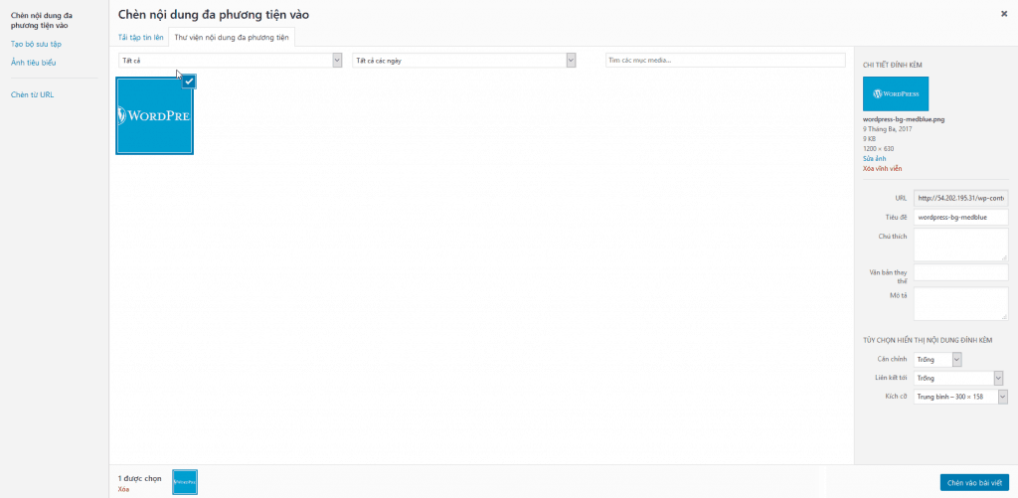1018x498 pixels.
Task: Focus the Tìm các mục media search field
Action: click(726, 61)
